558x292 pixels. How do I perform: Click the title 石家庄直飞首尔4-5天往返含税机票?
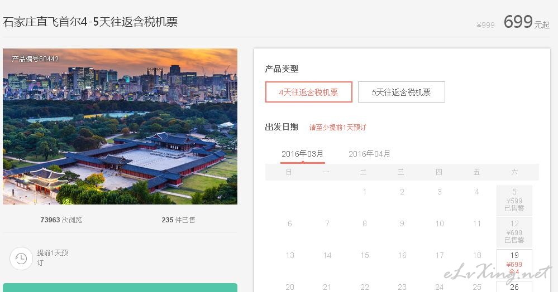(x=90, y=22)
